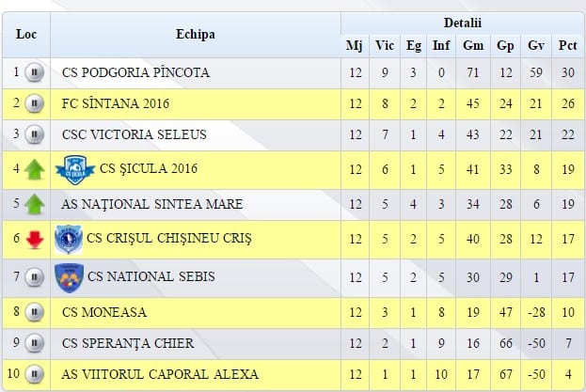Click the unchanged-position icon beside place 1
Image resolution: width=586 pixels, height=392 pixels.
(x=35, y=72)
